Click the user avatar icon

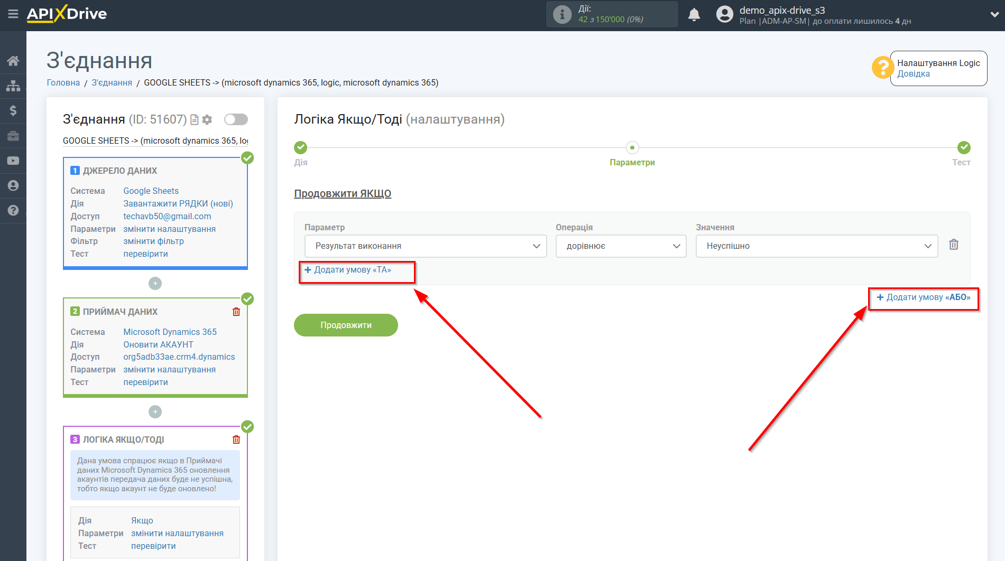tap(725, 14)
